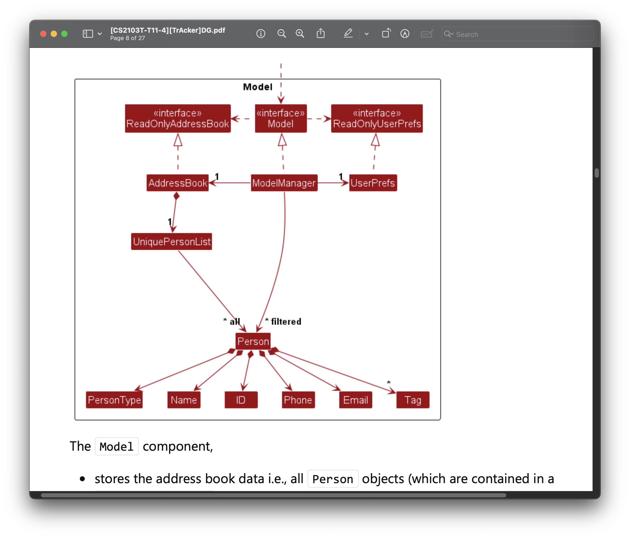Viewport: 630px width, 538px height.
Task: Open the Share menu icon
Action: tap(321, 34)
